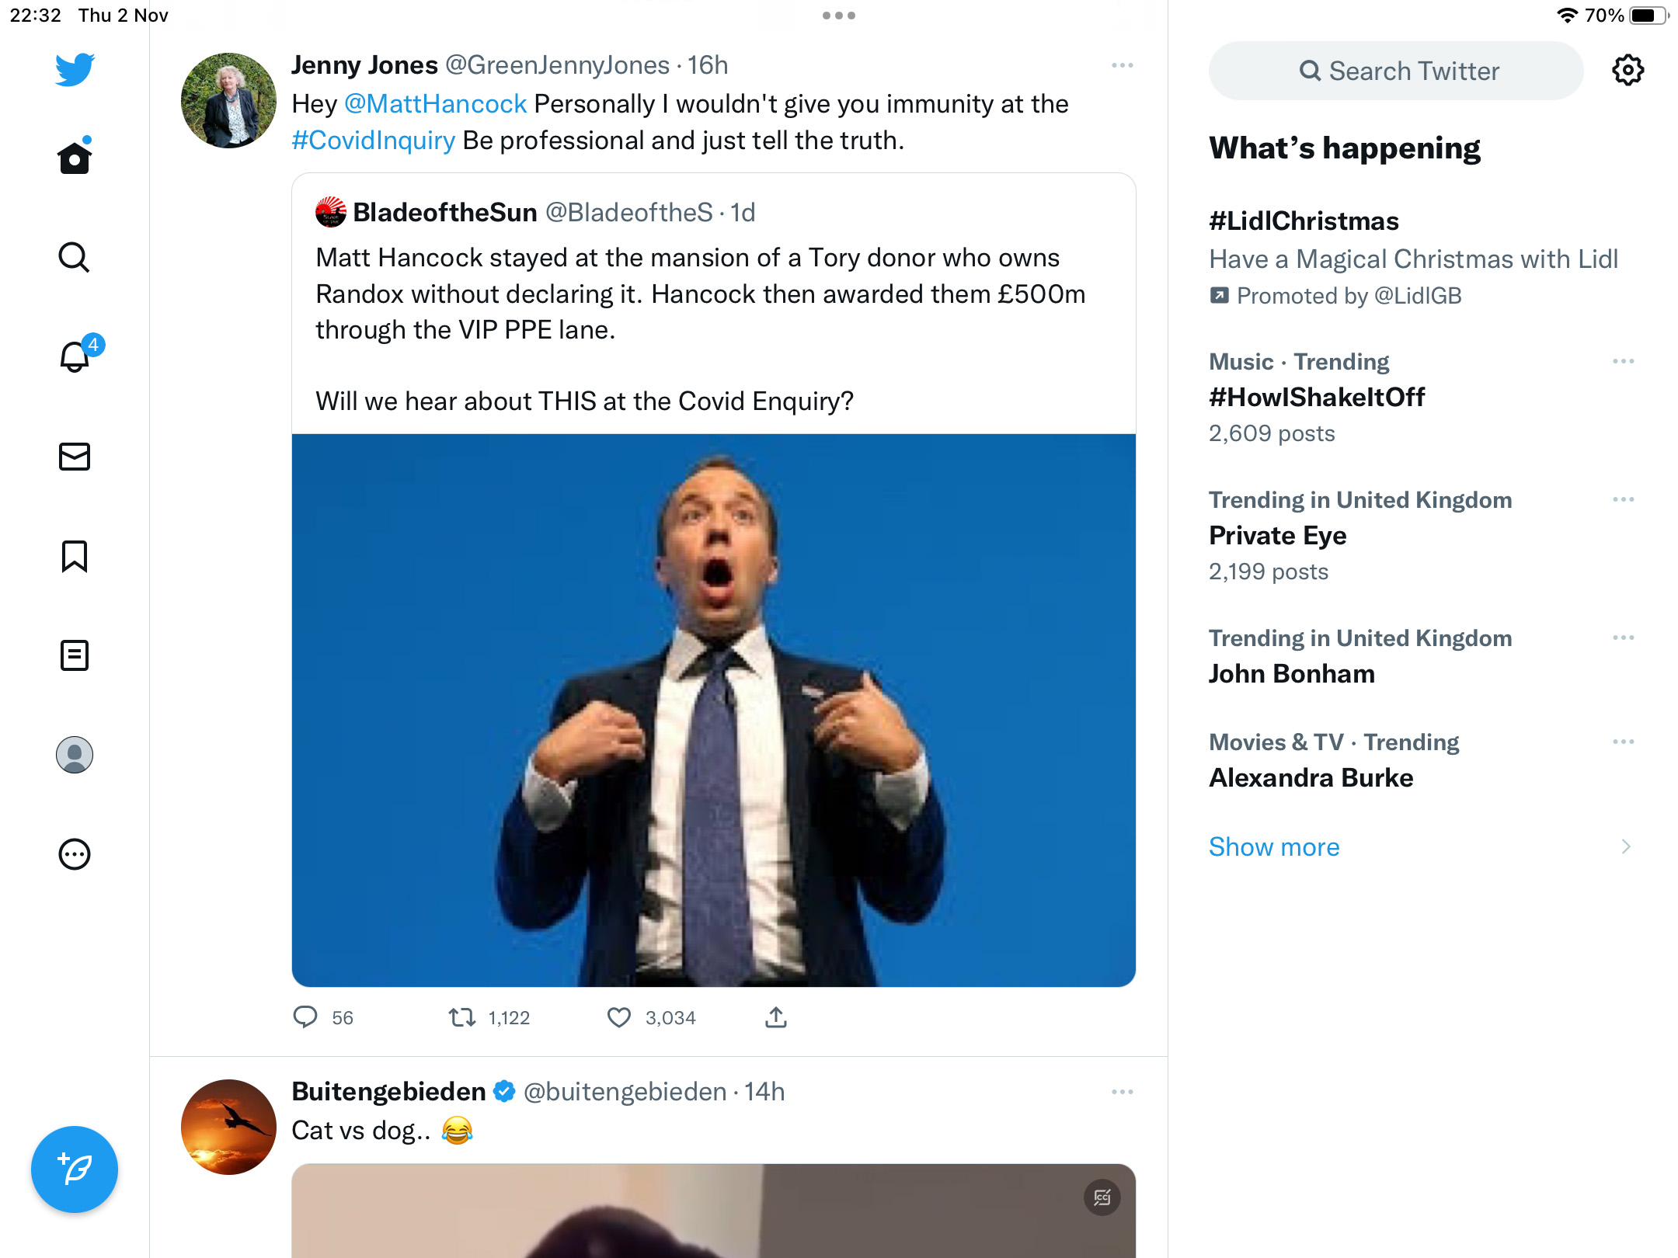
Task: Open options for #HowIShakeItOff trend
Action: 1624,361
